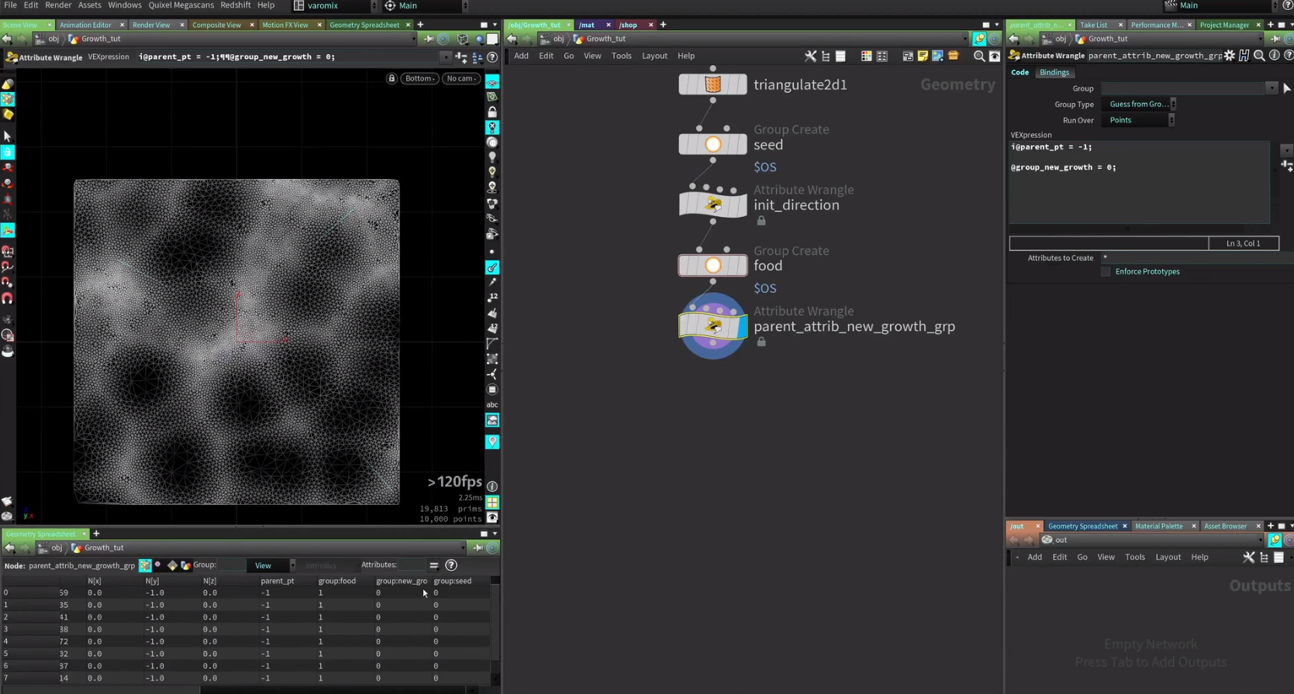Click the Geometry Spreadsheet help question icon
This screenshot has height=694, width=1294.
coord(451,565)
